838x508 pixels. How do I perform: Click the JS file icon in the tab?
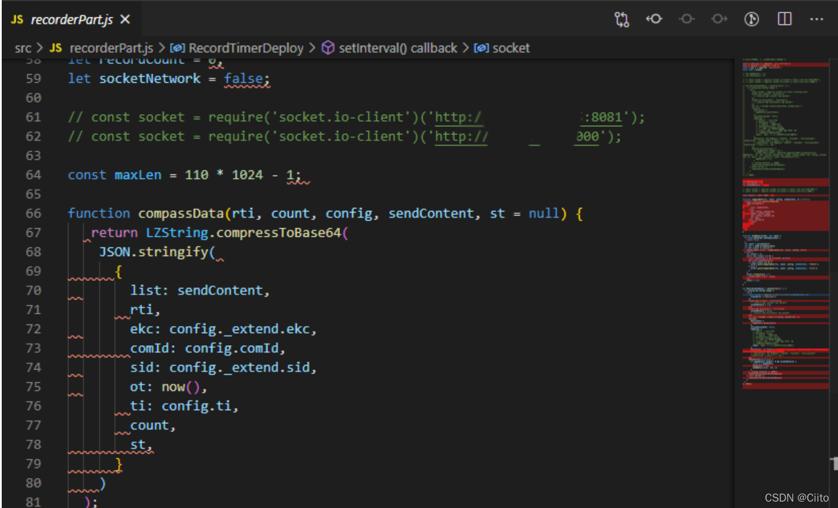[17, 20]
